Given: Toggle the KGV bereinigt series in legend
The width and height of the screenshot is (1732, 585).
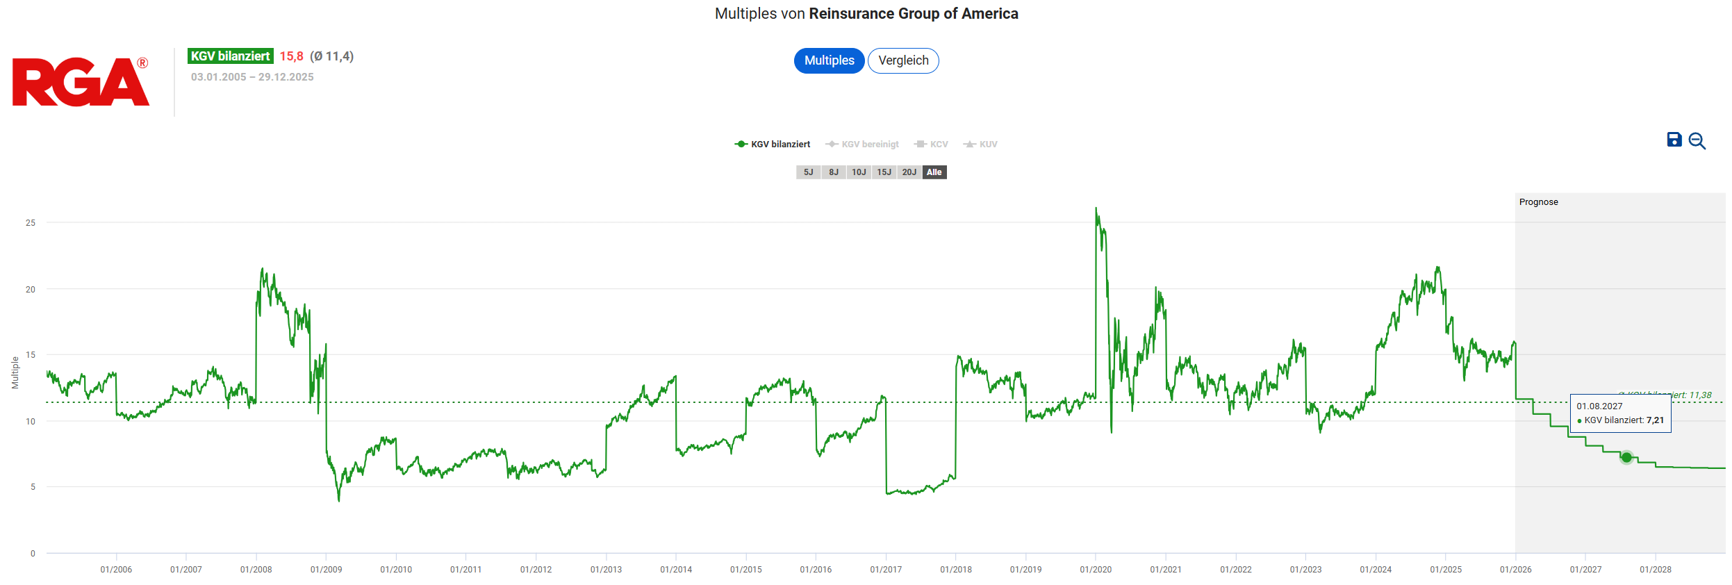Looking at the screenshot, I should click(861, 145).
